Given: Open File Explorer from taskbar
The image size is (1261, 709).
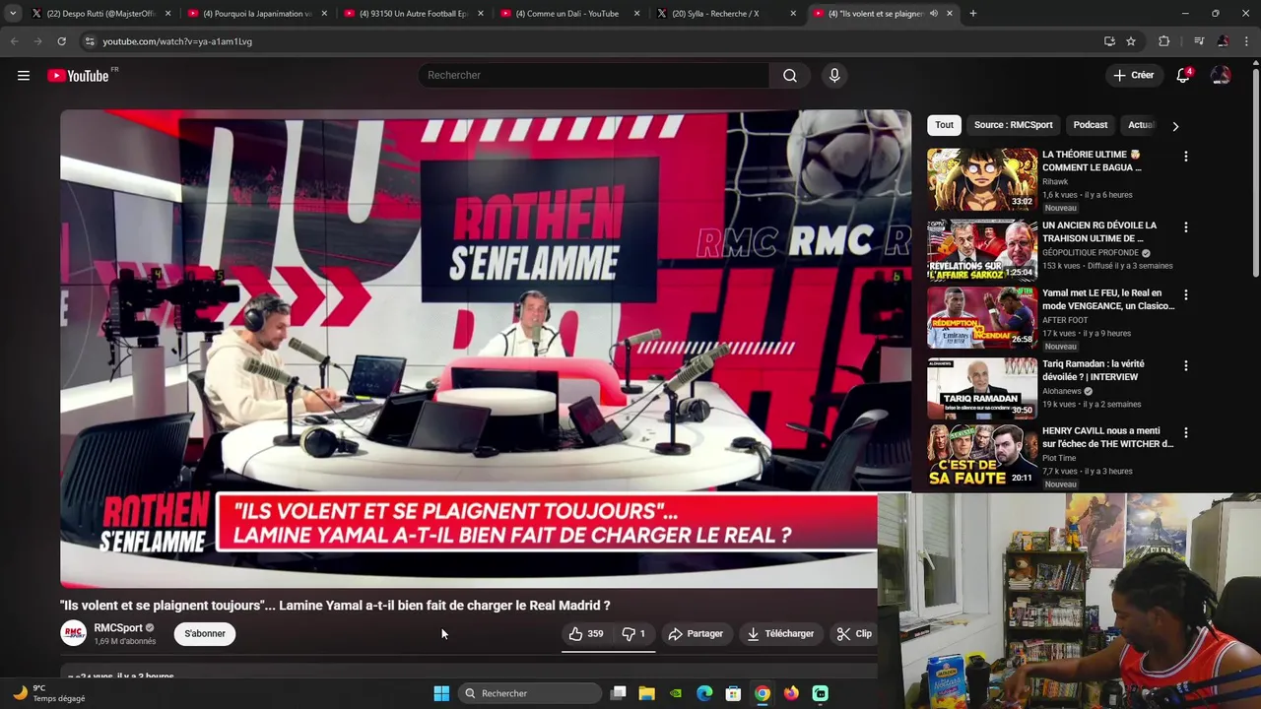Looking at the screenshot, I should pyautogui.click(x=646, y=693).
